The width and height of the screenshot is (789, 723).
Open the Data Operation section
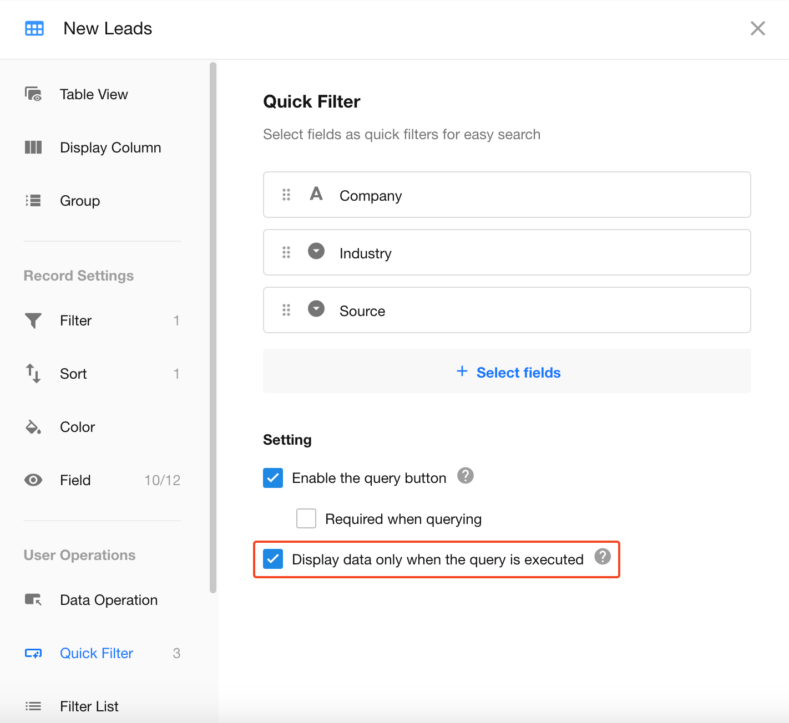[x=108, y=600]
